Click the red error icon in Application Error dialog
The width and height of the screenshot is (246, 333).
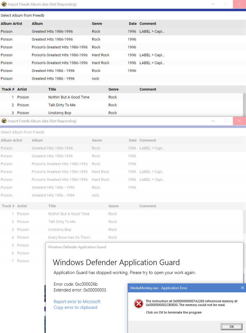[138, 304]
